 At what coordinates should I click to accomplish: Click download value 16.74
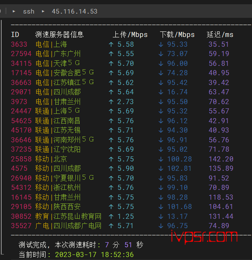coord(177,92)
